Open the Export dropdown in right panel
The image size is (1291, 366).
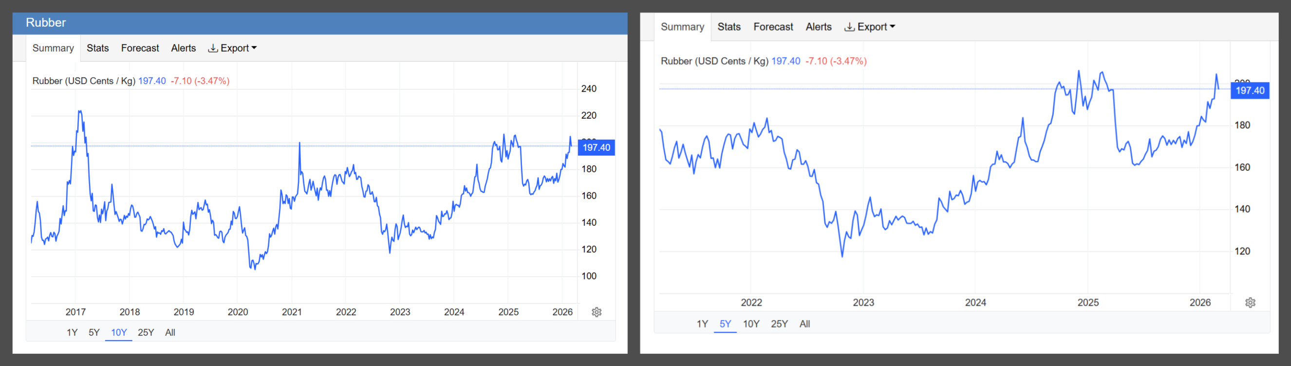coord(870,27)
